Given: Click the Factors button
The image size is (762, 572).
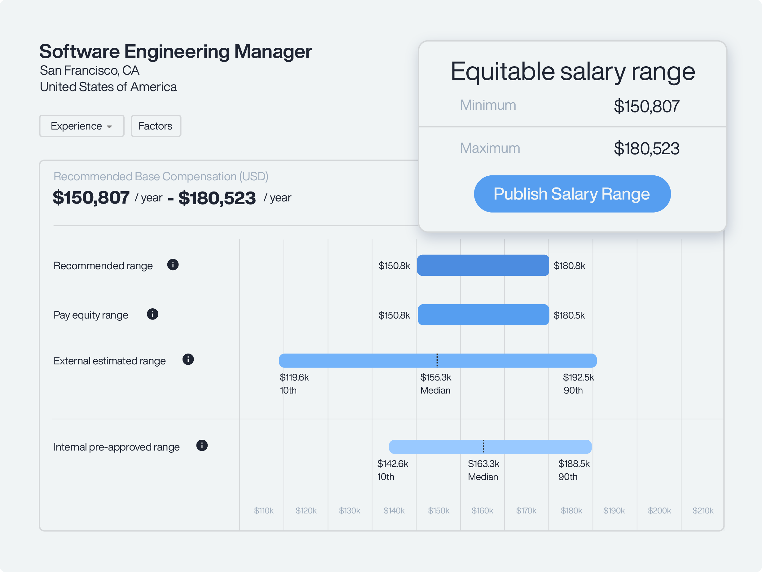Looking at the screenshot, I should [156, 126].
